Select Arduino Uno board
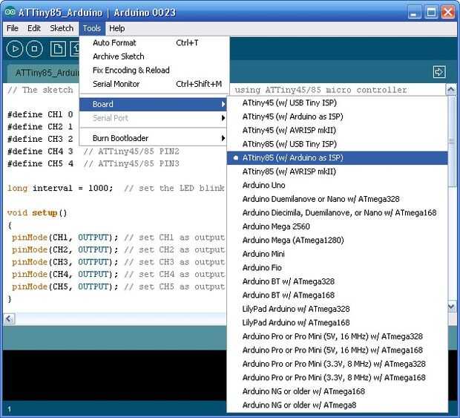The height and width of the screenshot is (418, 460). 338,185
